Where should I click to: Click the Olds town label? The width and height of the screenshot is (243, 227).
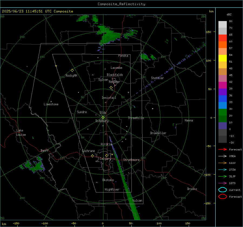pyautogui.click(x=103, y=113)
